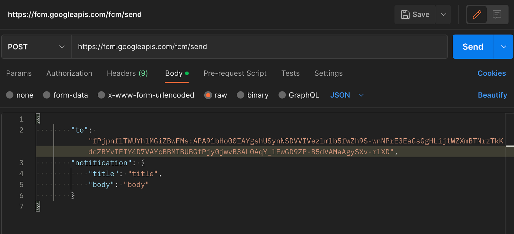Open the POST method dropdown
The width and height of the screenshot is (514, 234).
coord(36,47)
